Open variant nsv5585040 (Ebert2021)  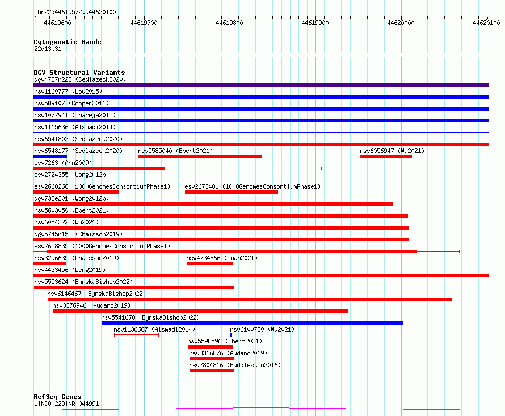pos(175,151)
